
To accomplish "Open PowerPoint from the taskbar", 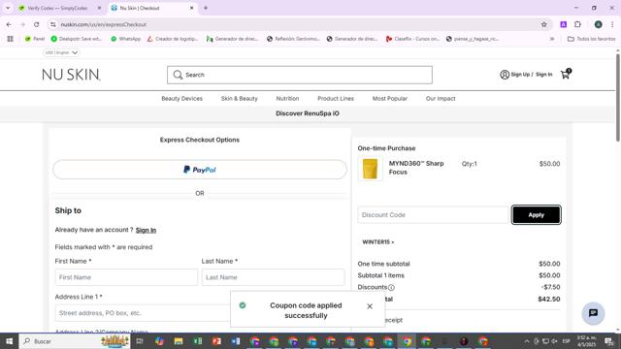I will click(216, 341).
